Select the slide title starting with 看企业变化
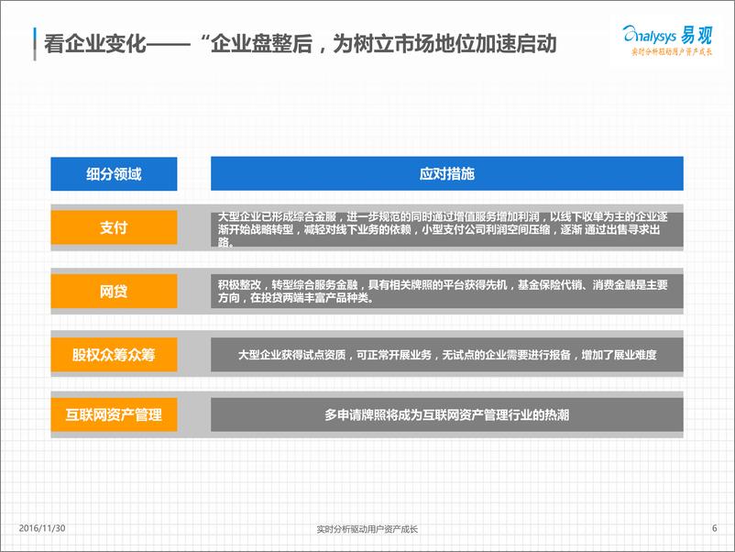Viewport: 735px width, 552px height. 300,44
